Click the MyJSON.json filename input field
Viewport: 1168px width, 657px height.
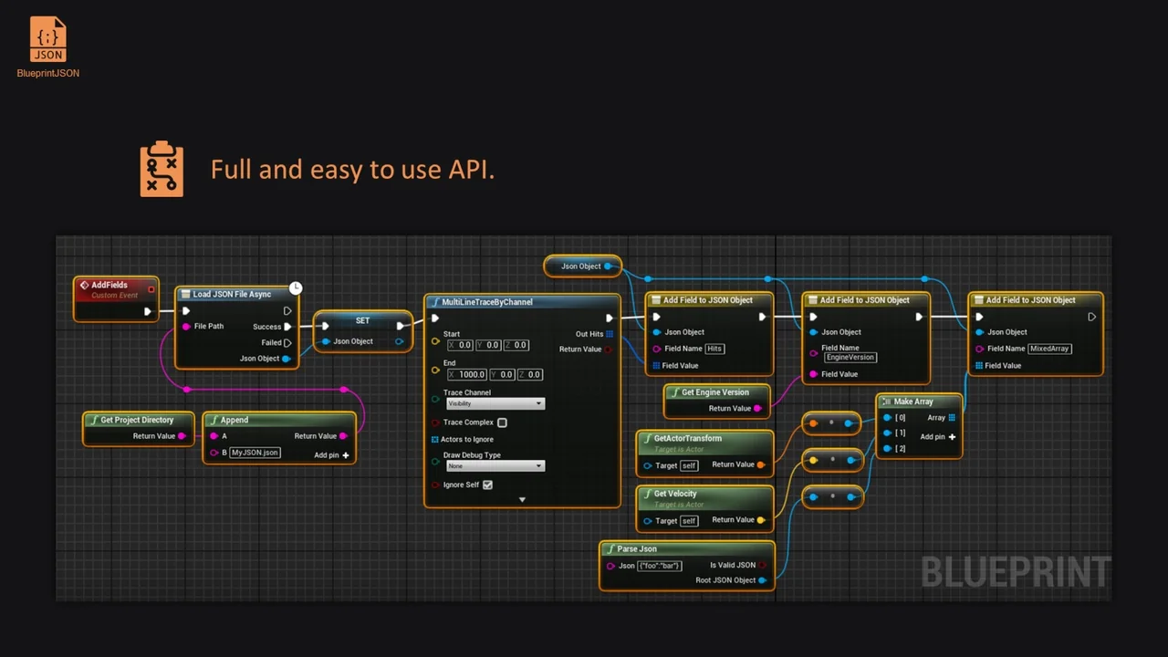point(254,453)
